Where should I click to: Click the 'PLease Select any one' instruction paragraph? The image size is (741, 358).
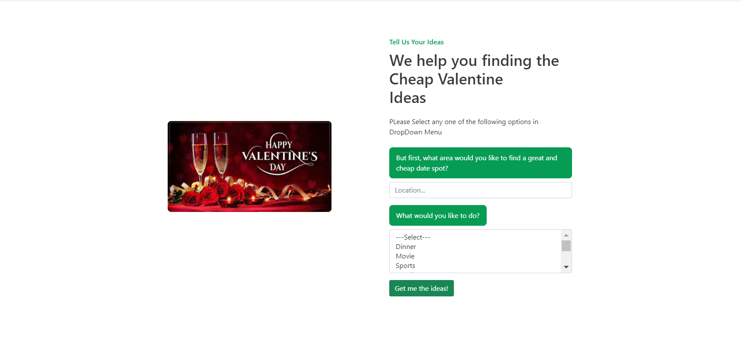(x=463, y=127)
